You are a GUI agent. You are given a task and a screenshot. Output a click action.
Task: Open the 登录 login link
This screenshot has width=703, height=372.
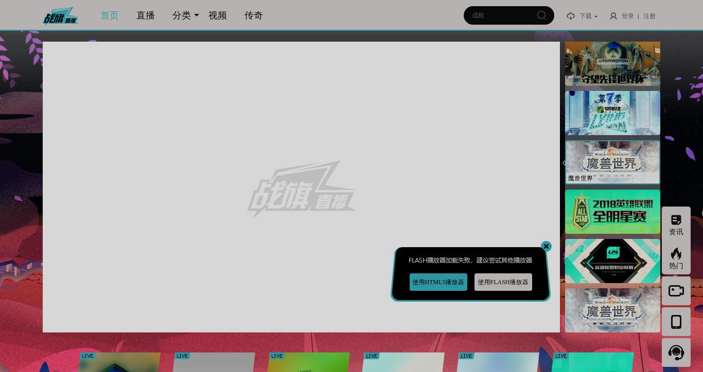coord(628,16)
